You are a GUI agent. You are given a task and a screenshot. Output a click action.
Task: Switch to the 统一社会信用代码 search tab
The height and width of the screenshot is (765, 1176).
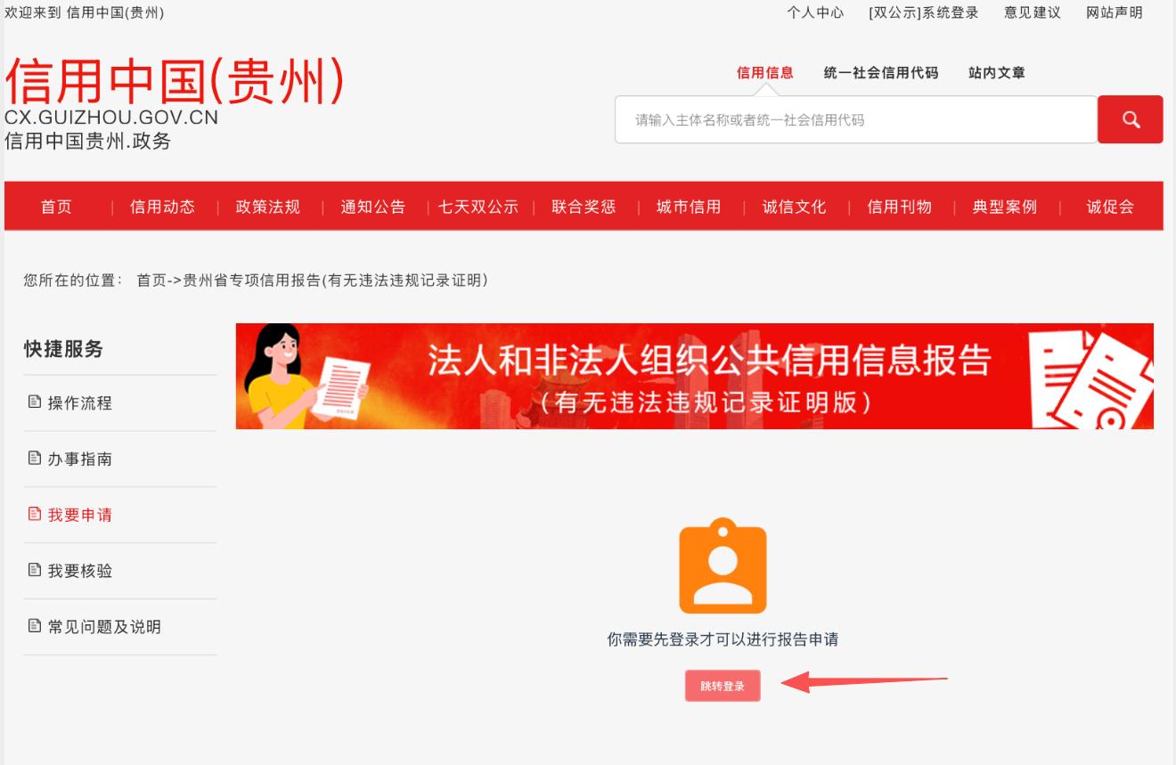click(x=881, y=73)
